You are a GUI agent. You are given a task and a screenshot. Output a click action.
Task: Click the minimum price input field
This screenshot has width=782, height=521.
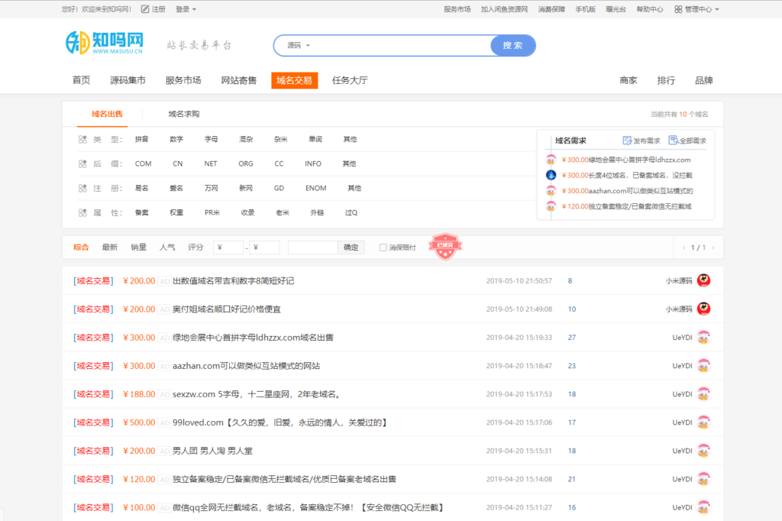pyautogui.click(x=230, y=248)
